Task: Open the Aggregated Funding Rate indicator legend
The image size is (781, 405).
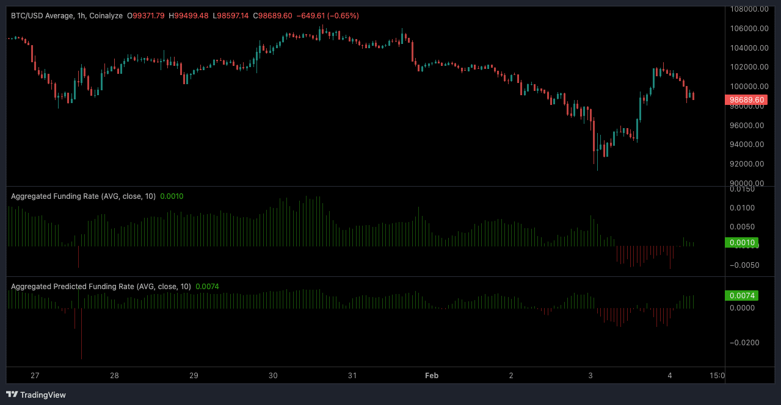Action: click(83, 196)
